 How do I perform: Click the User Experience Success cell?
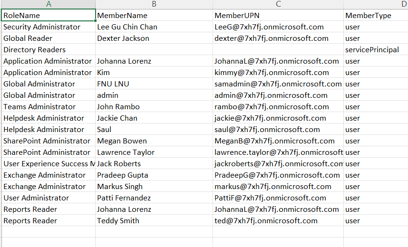pos(49,164)
